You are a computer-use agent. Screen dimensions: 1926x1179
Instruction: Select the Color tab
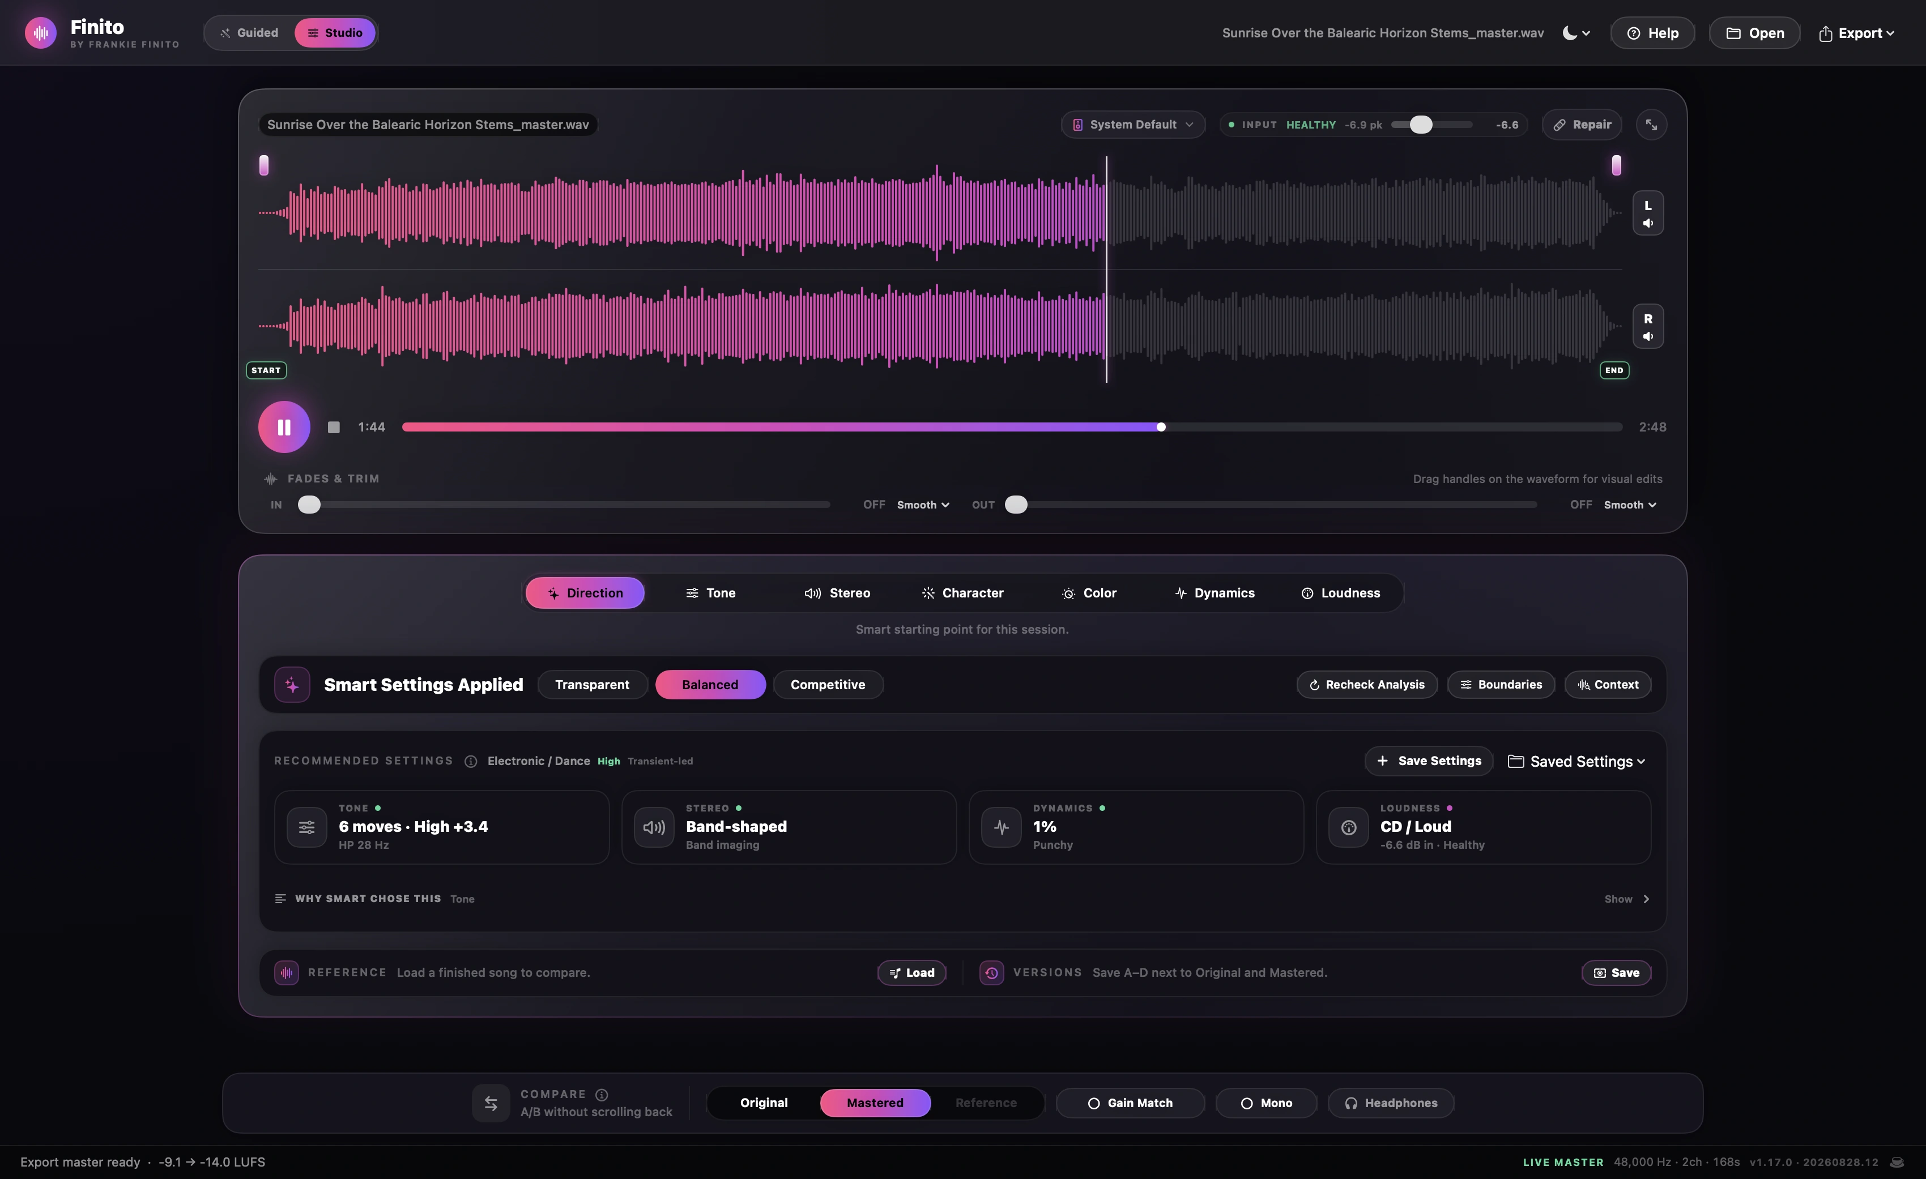point(1089,593)
